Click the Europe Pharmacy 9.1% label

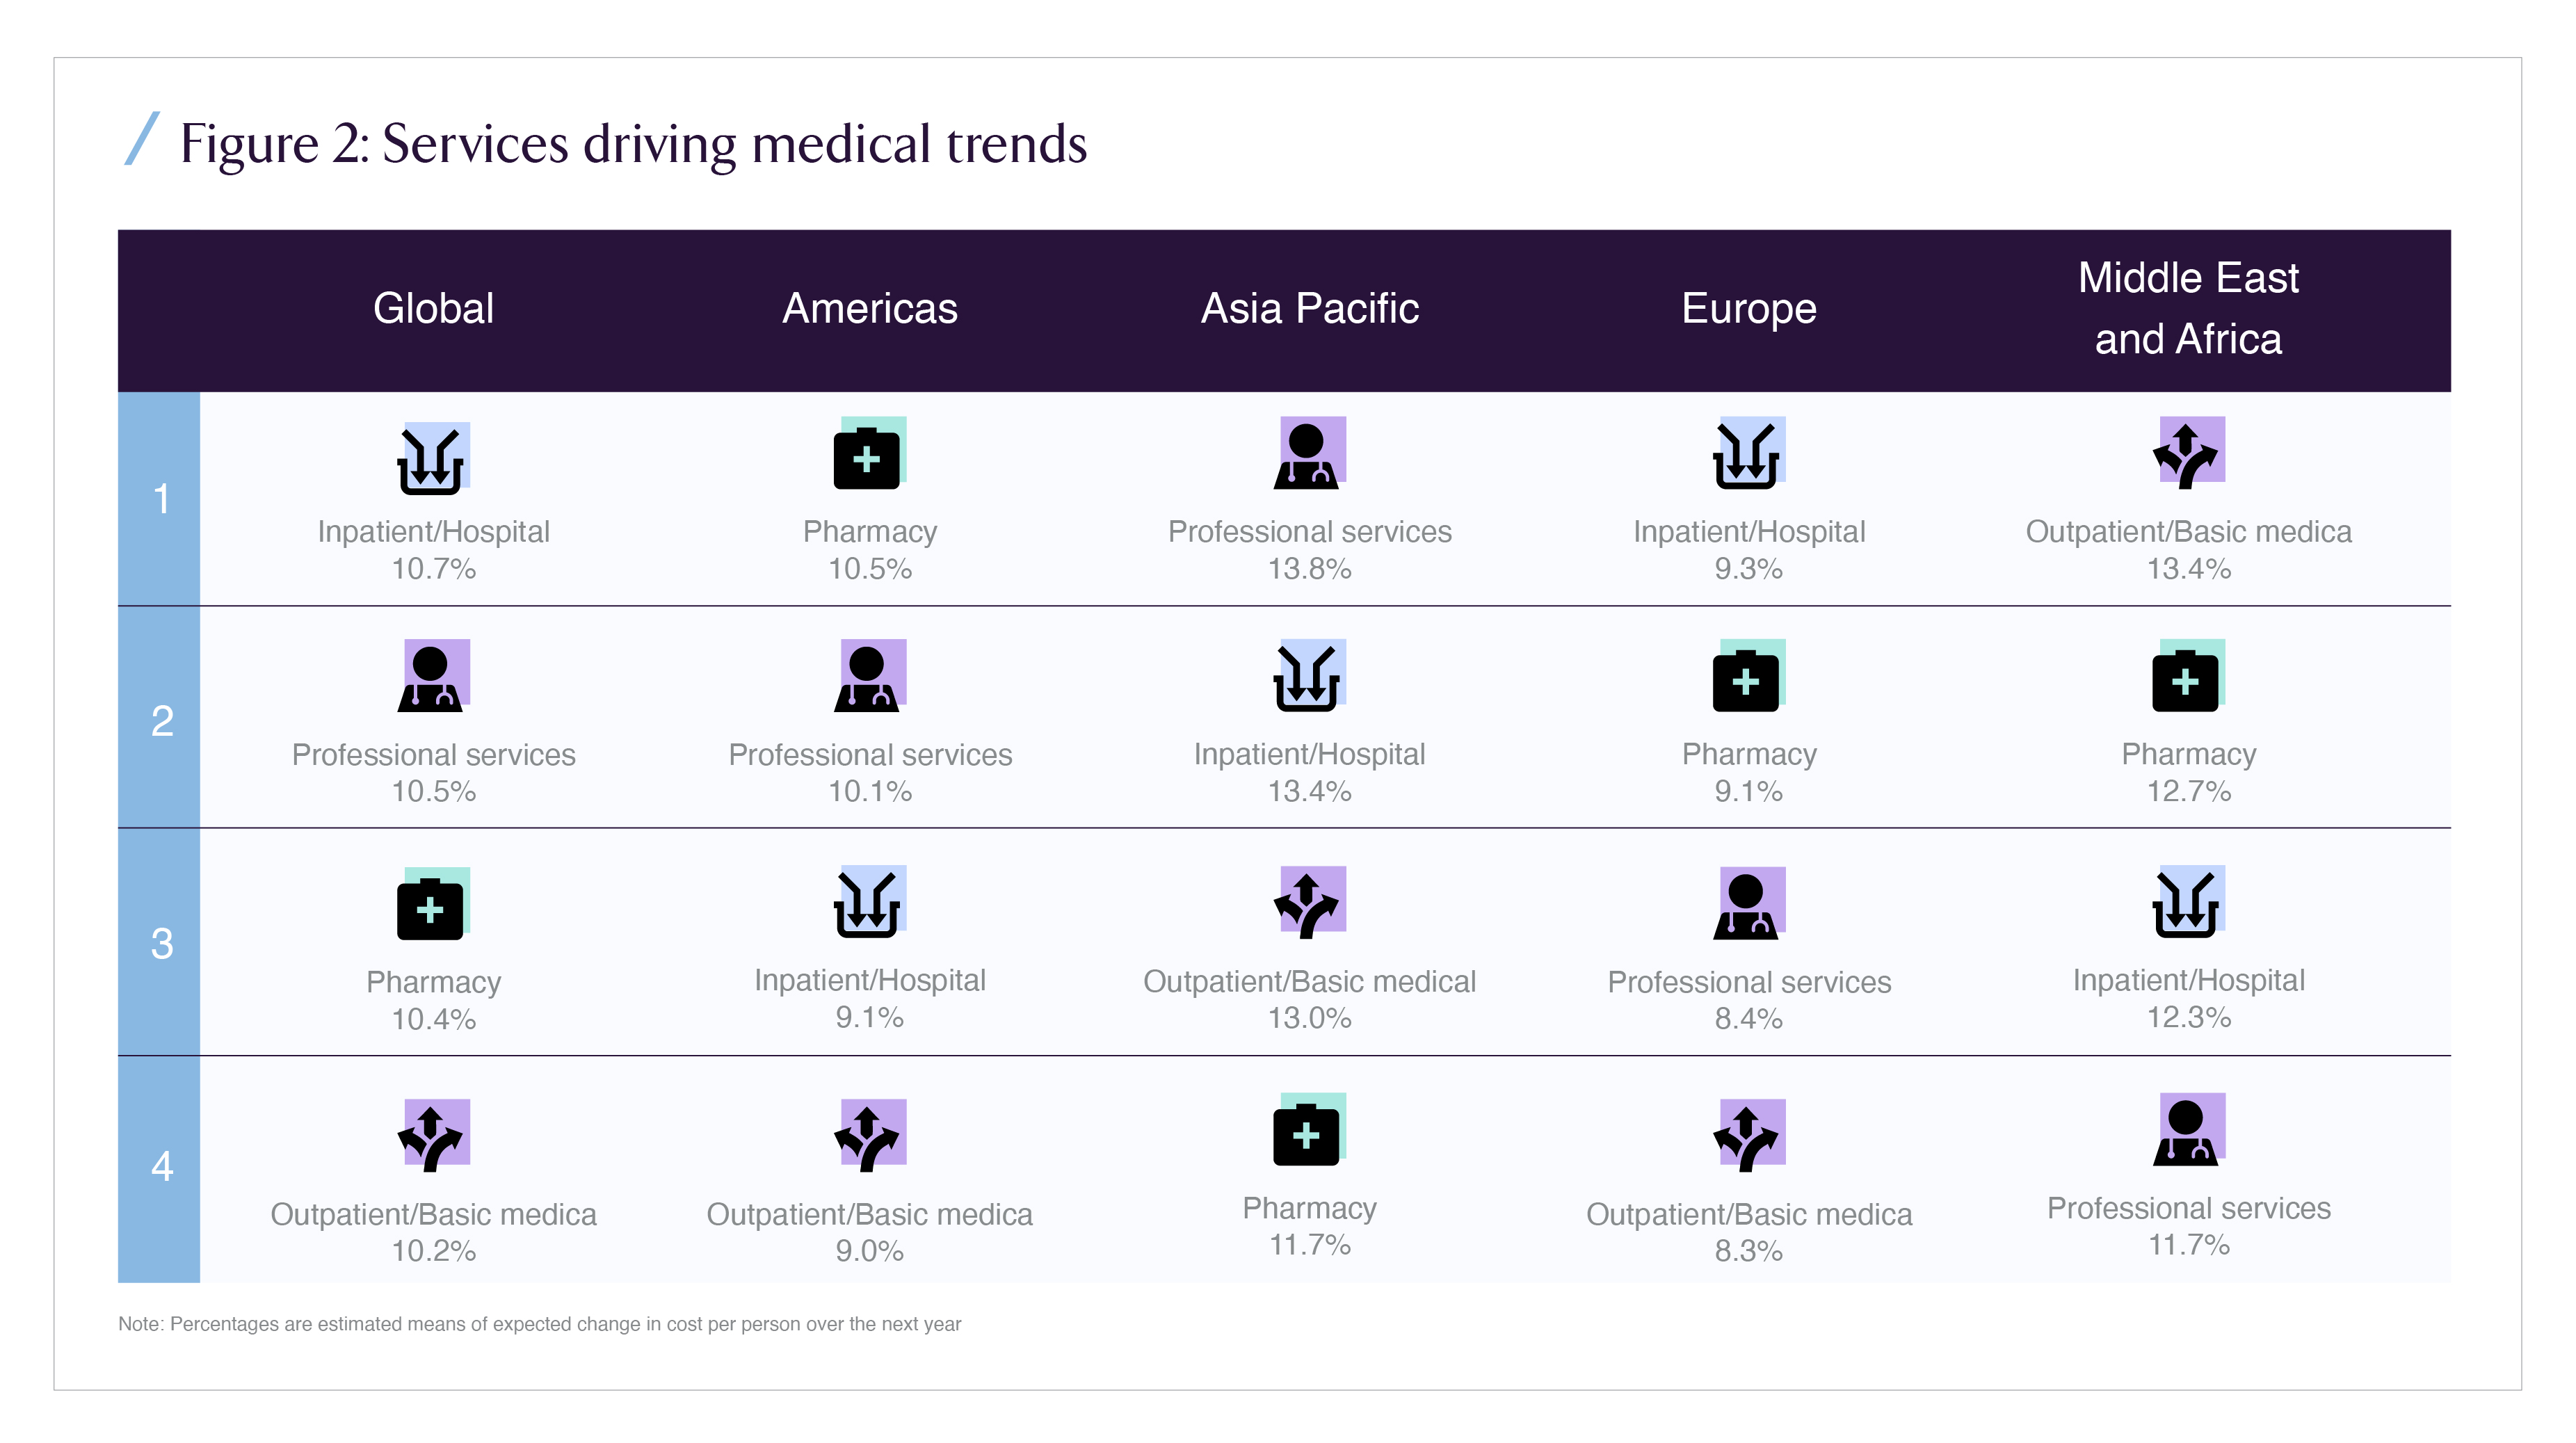coord(1748,791)
